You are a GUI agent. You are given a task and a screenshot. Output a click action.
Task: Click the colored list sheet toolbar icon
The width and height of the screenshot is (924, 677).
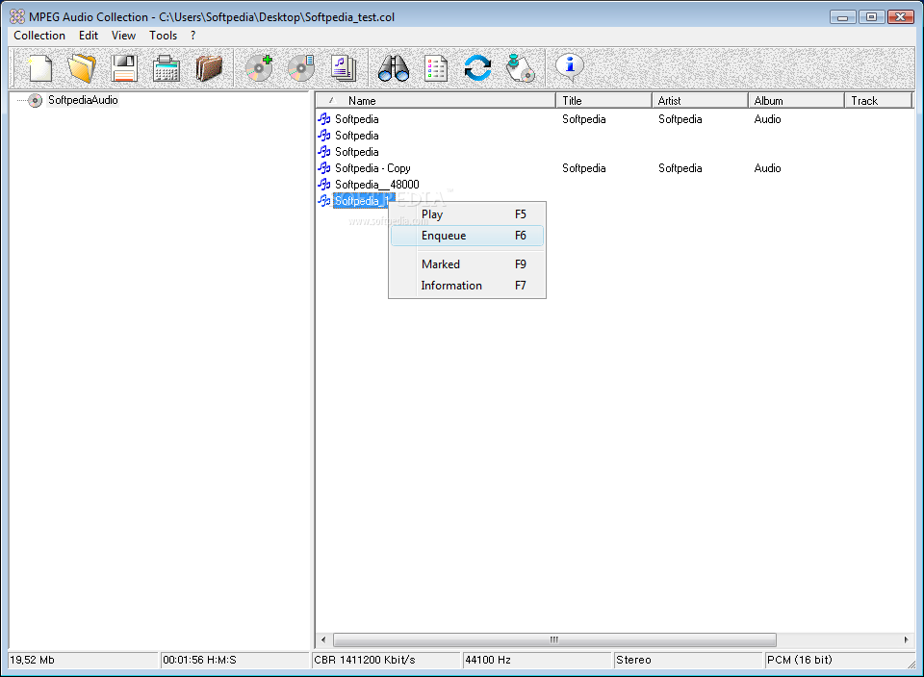(x=436, y=68)
